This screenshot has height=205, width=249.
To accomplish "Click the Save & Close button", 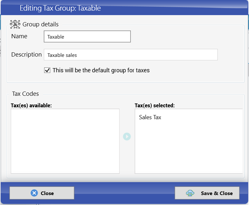I will tap(207, 193).
